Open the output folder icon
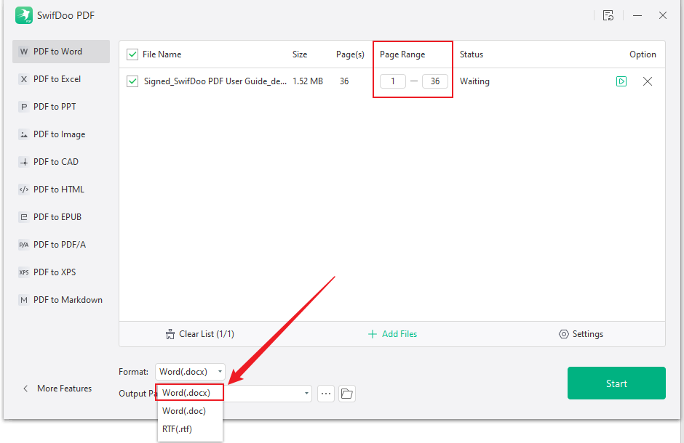Image resolution: width=684 pixels, height=443 pixels. pyautogui.click(x=347, y=394)
